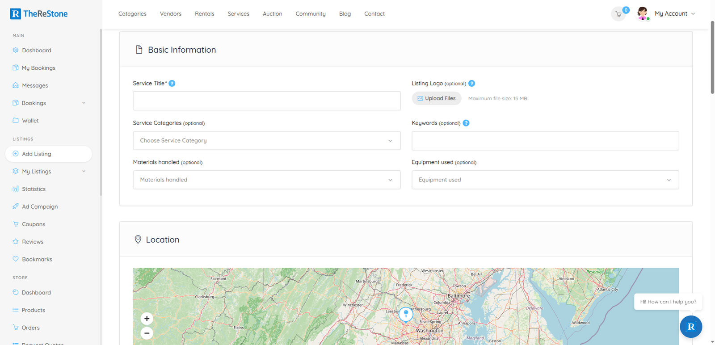This screenshot has width=715, height=345.
Task: Open the Vendors menu
Action: [x=171, y=14]
